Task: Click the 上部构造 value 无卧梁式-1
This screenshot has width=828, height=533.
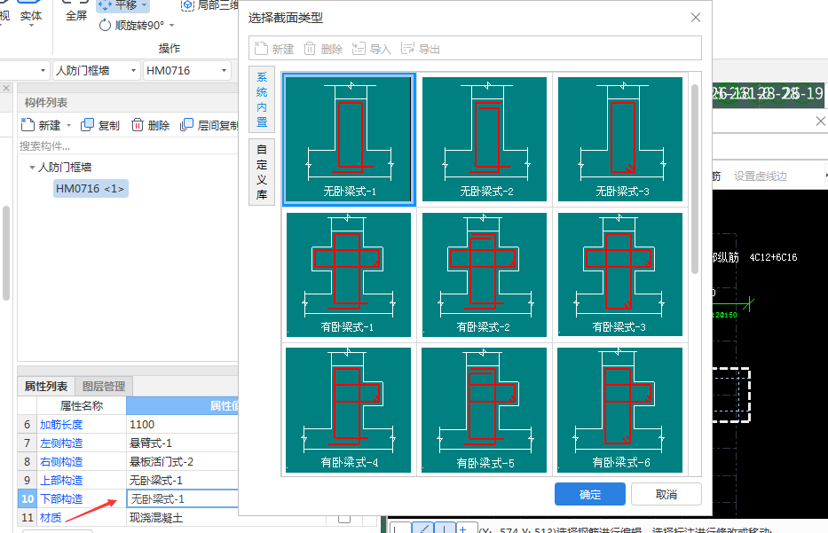Action: click(x=182, y=480)
